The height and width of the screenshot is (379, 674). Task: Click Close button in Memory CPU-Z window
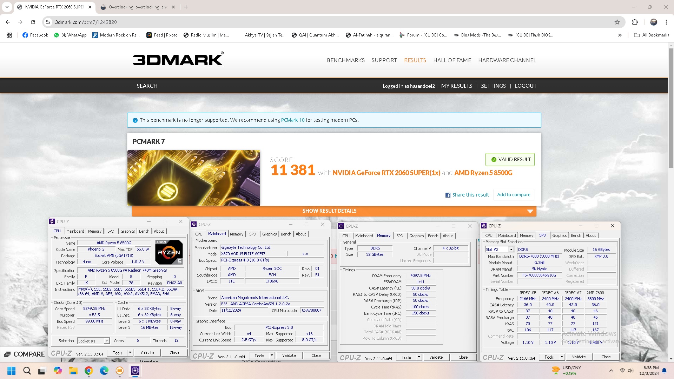point(463,357)
